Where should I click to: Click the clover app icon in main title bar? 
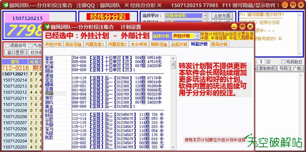point(6,5)
